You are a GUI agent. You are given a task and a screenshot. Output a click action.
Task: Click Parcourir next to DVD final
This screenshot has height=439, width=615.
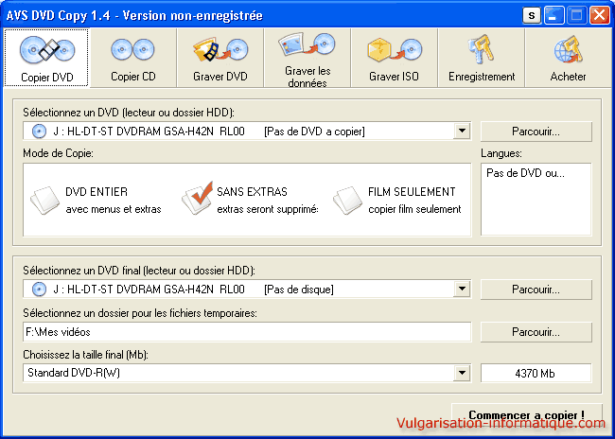536,290
